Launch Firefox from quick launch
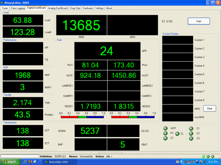This screenshot has width=221, height=165. click(30, 162)
